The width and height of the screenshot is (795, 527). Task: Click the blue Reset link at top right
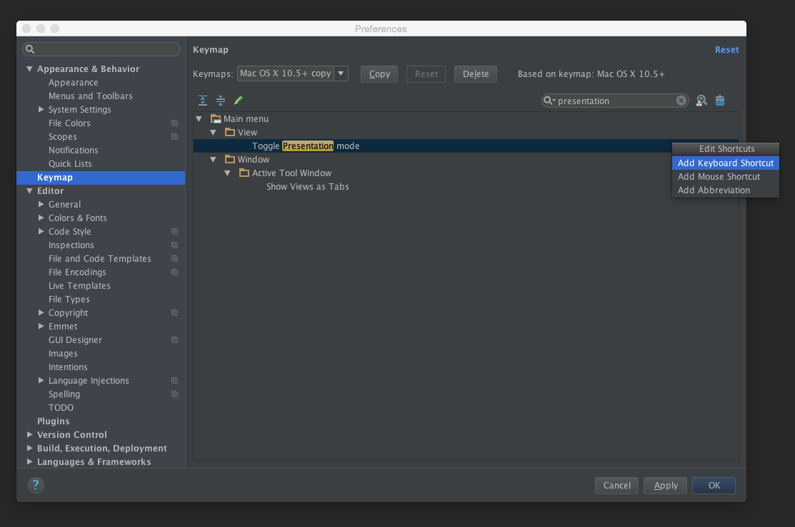[x=726, y=50]
